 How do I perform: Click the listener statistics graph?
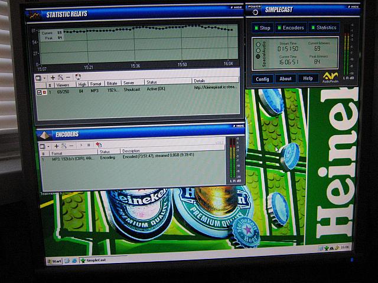tap(139, 45)
